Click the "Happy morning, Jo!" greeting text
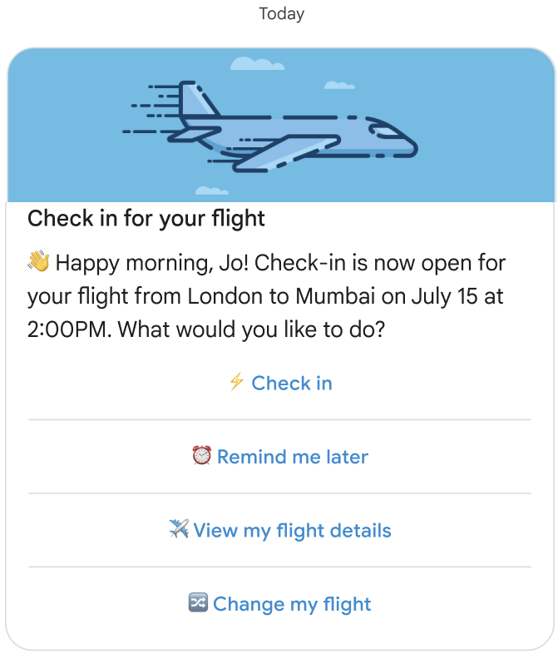 pyautogui.click(x=152, y=264)
